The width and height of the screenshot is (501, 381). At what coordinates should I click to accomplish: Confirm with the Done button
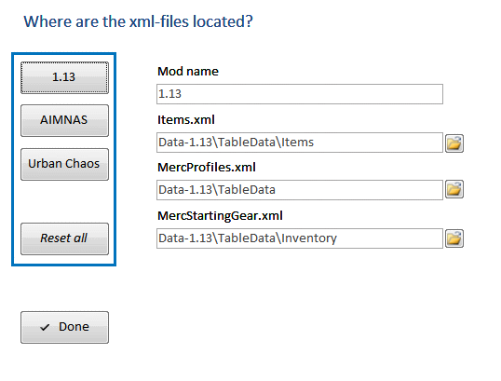click(x=64, y=327)
